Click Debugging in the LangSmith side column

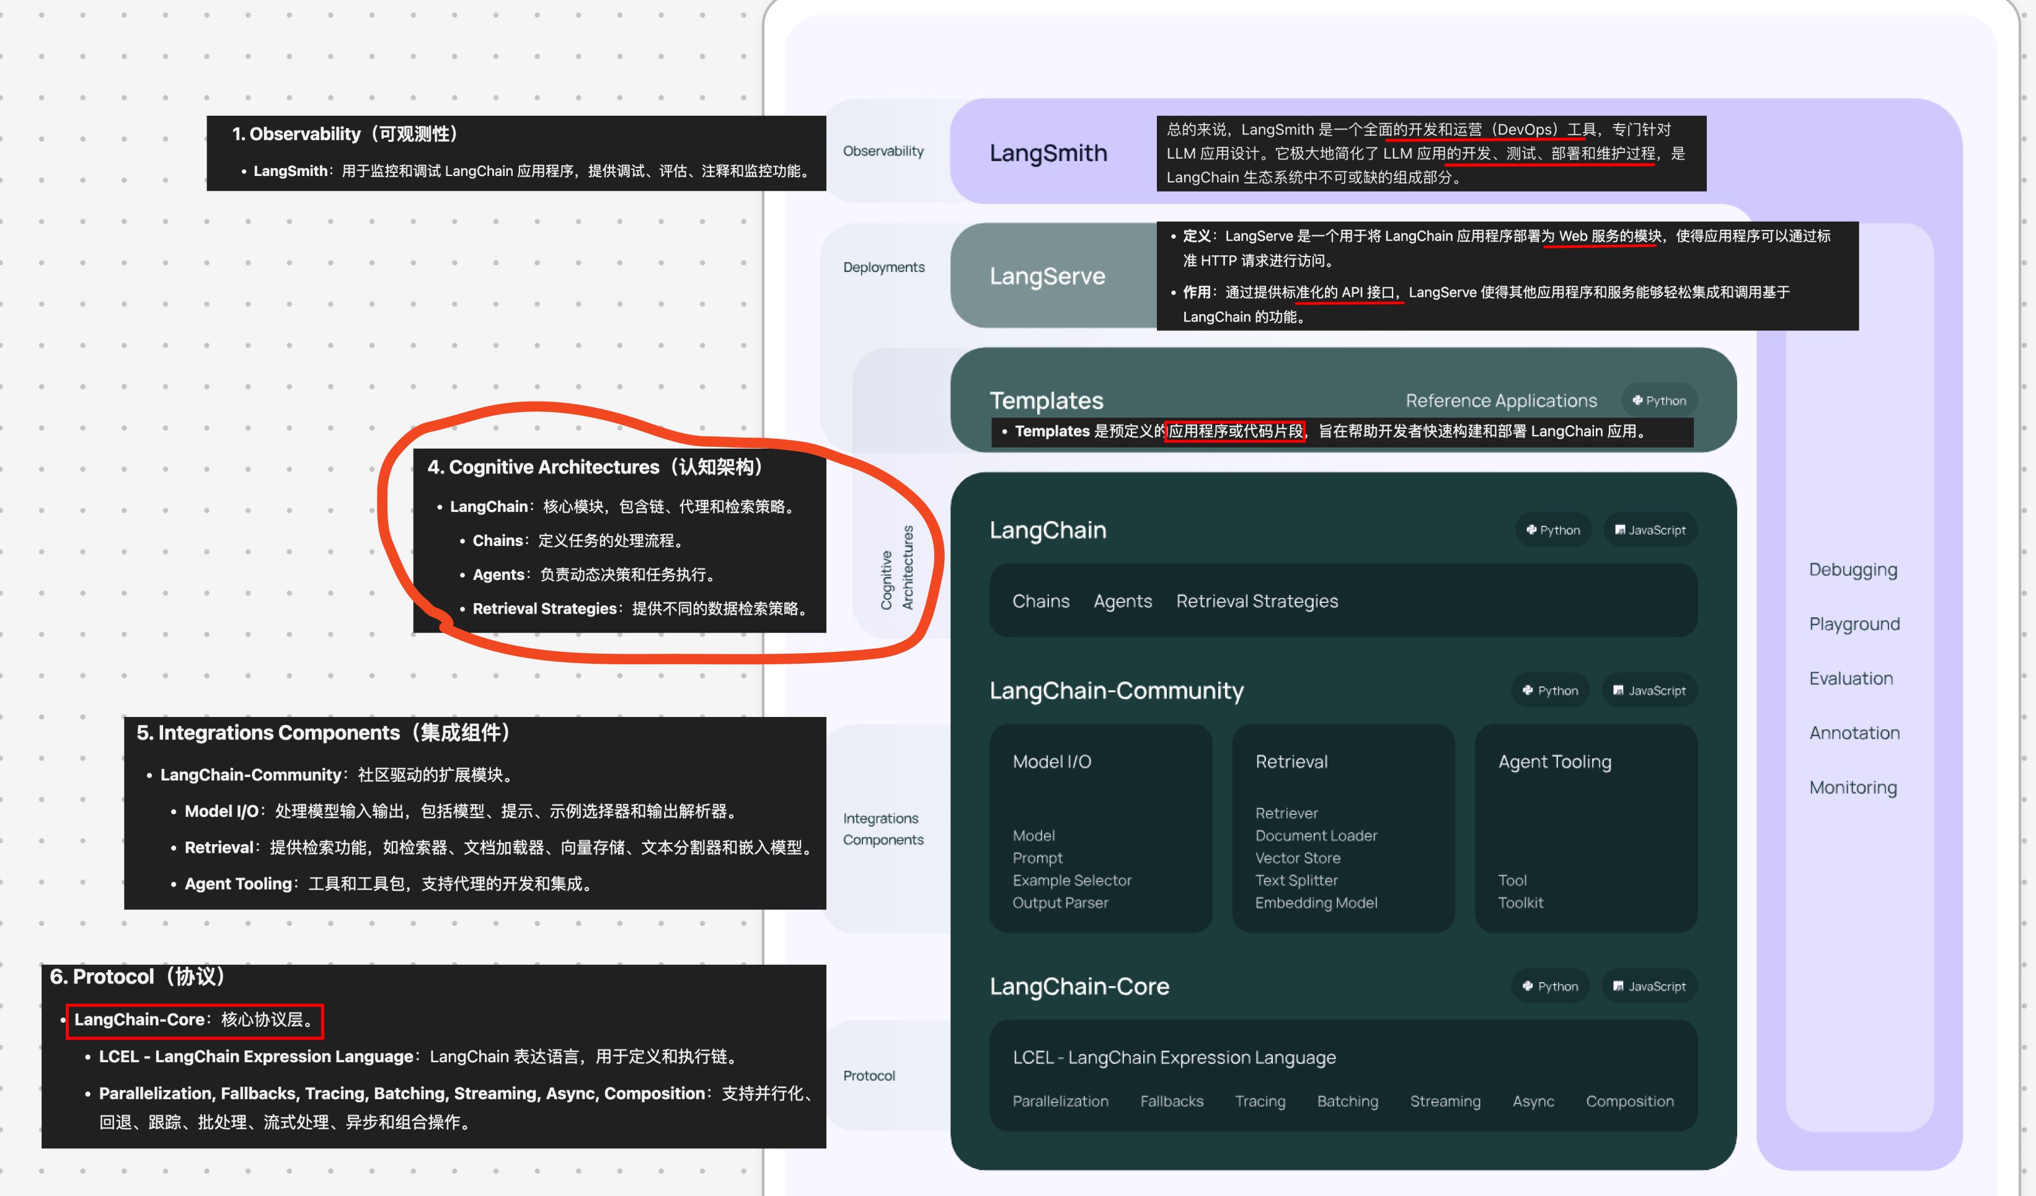pos(1852,570)
